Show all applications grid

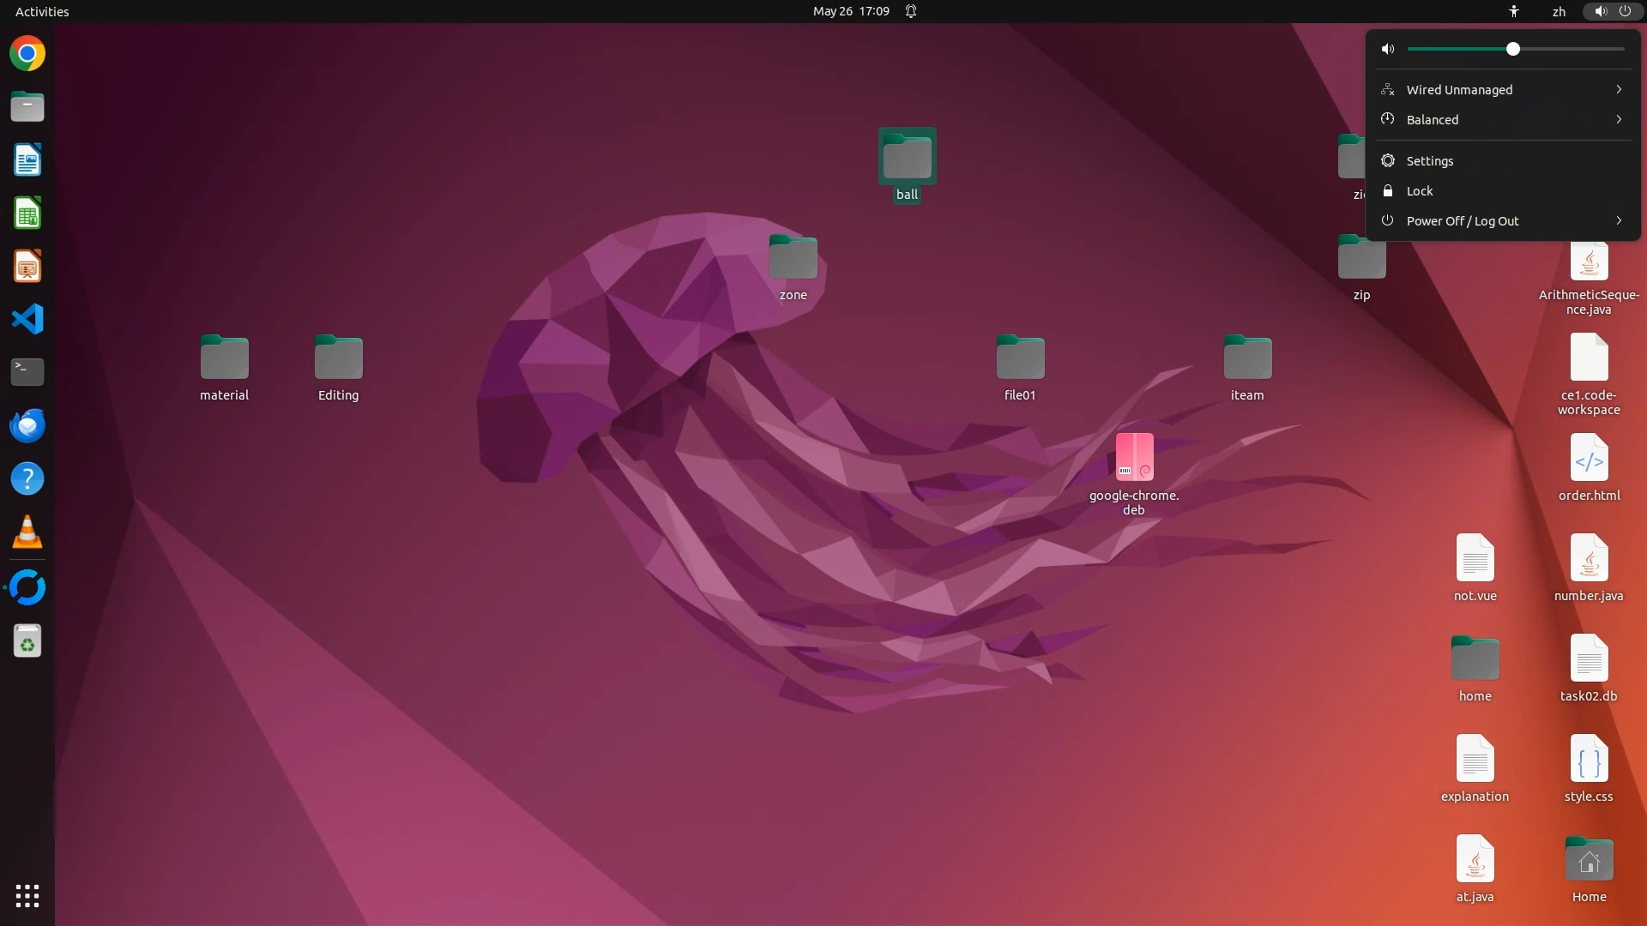pyautogui.click(x=27, y=896)
